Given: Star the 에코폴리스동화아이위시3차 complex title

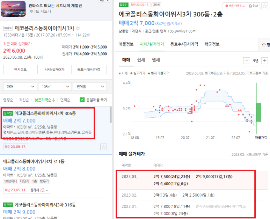Looking at the screenshot, I should click(78, 28).
